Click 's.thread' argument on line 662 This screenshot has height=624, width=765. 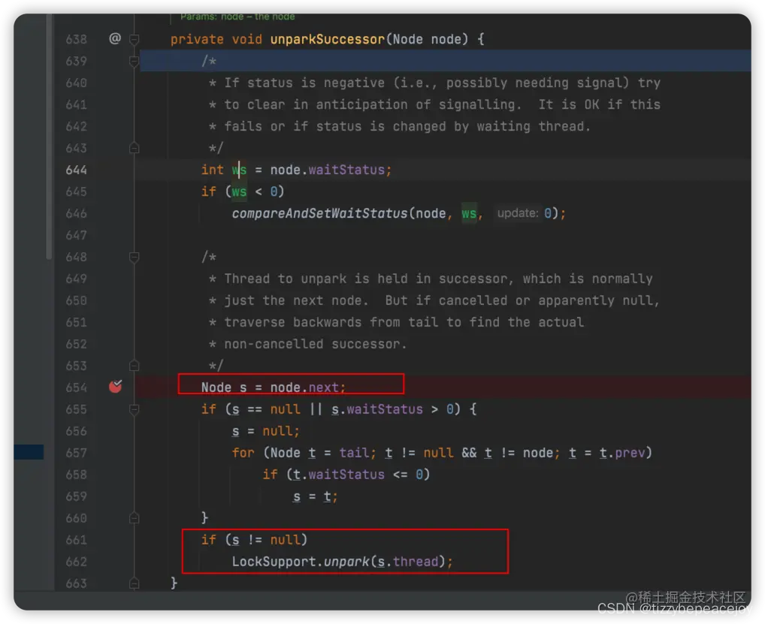tap(408, 562)
